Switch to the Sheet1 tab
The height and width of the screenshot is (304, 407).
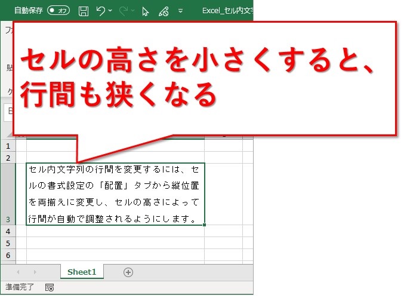click(82, 272)
